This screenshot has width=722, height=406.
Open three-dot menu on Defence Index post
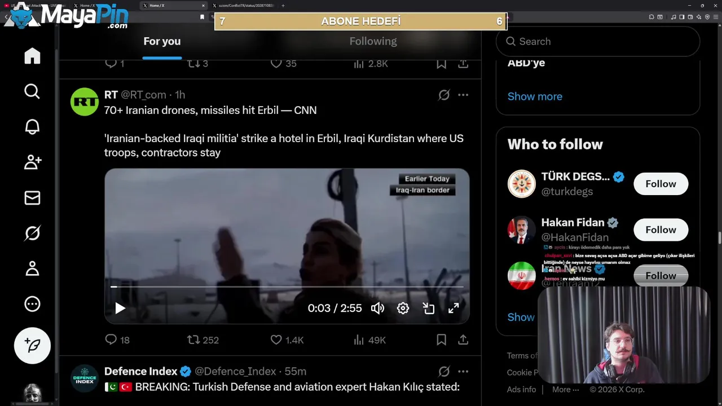(463, 371)
